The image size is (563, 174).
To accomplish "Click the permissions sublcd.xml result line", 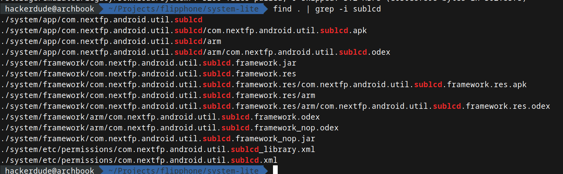I will [x=139, y=160].
